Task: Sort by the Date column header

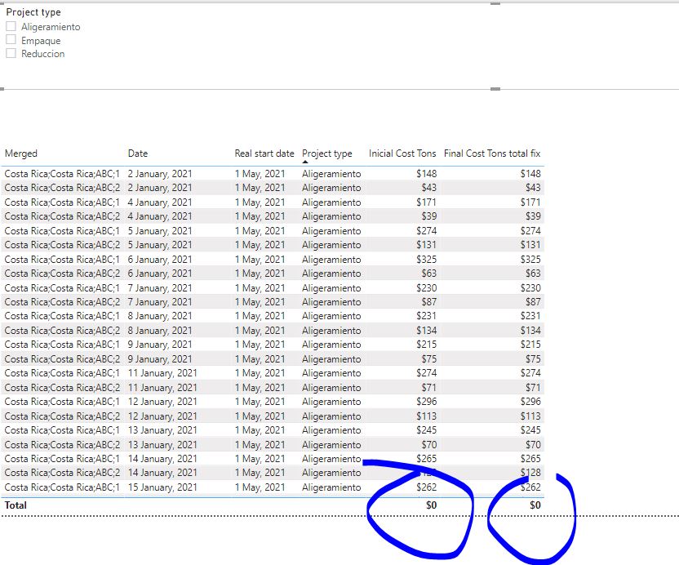Action: click(138, 153)
